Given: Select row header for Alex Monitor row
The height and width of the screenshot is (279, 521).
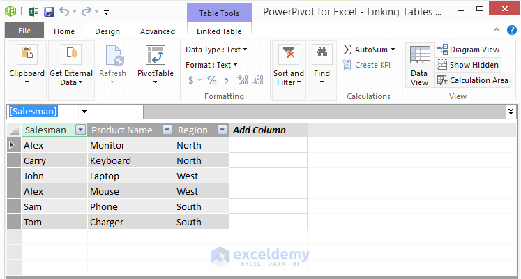Looking at the screenshot, I should [14, 145].
